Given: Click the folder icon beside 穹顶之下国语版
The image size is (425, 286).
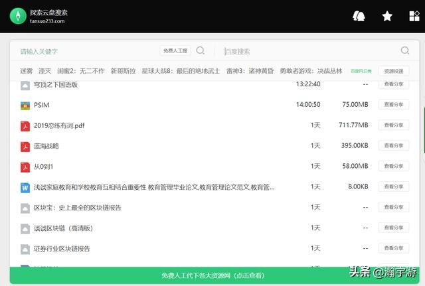Looking at the screenshot, I should 25,85.
